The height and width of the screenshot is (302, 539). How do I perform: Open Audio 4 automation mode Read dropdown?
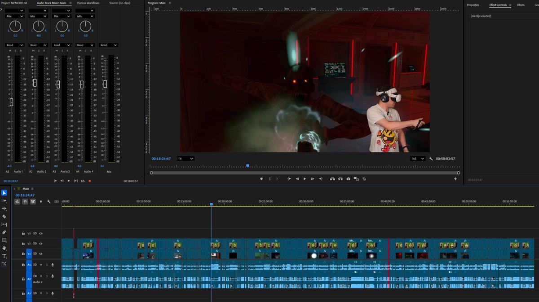[85, 45]
